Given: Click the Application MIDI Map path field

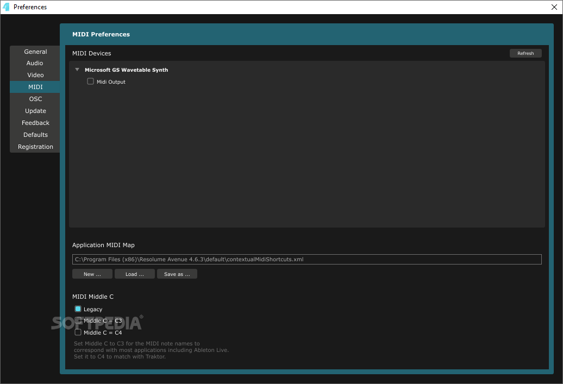Looking at the screenshot, I should tap(306, 259).
